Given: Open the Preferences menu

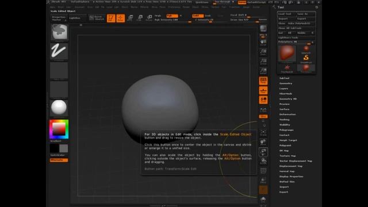Looking at the screenshot, I should [x=174, y=7].
